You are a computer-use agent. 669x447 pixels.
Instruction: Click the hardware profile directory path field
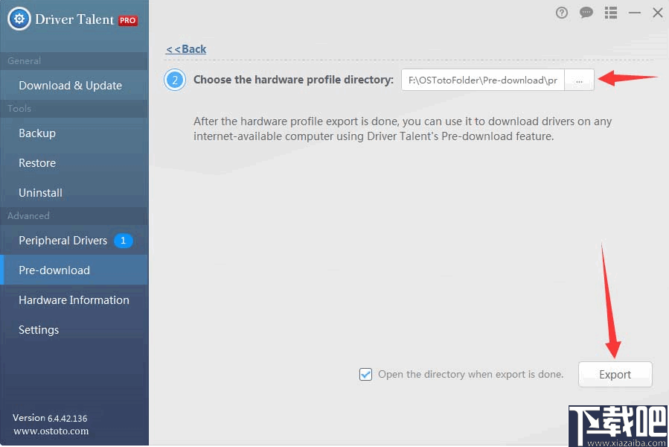pos(482,80)
